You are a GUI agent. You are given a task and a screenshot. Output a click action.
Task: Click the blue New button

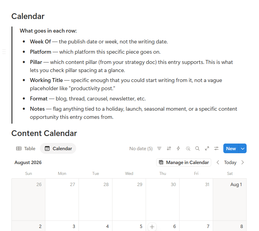[x=231, y=148]
